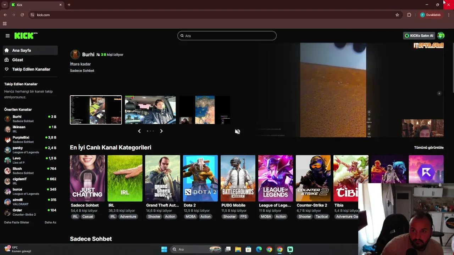
Task: Go back in Chrome
Action: (x=5, y=15)
